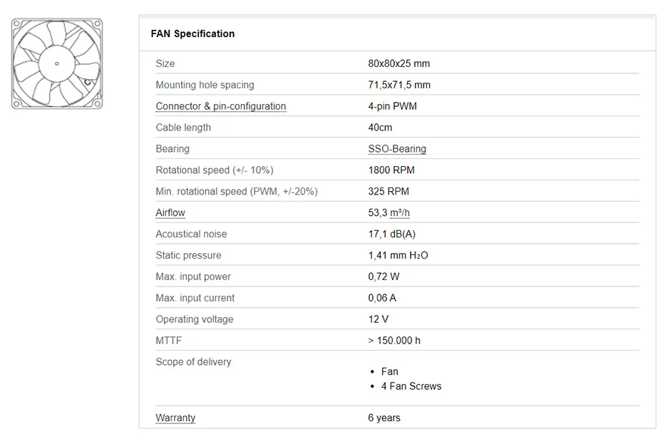
Task: Click the Static pressure label
Action: click(188, 255)
